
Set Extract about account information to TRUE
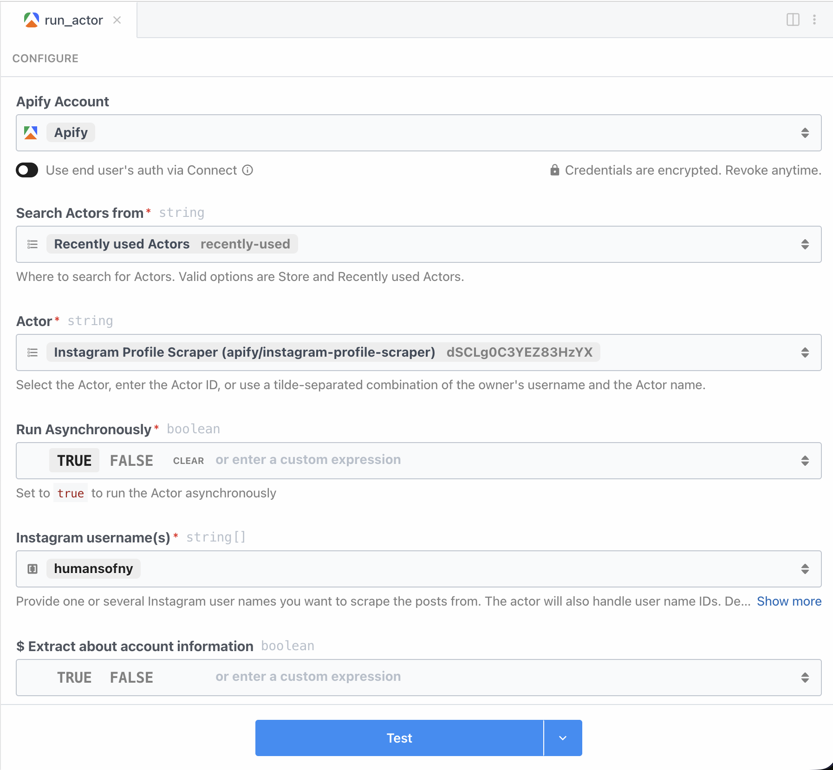click(x=74, y=677)
